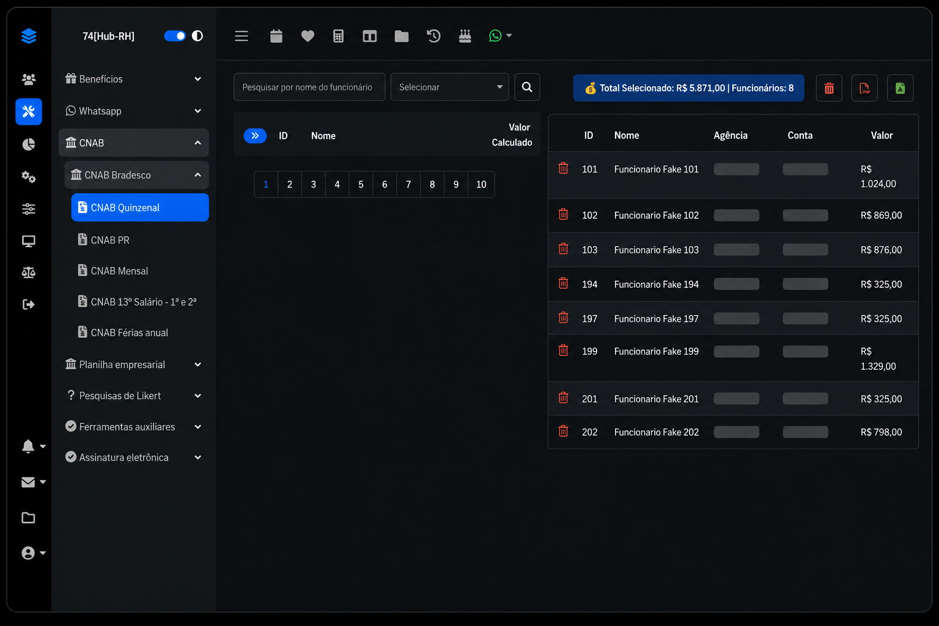Expand the Benefícios menu
This screenshot has width=939, height=626.
tap(134, 79)
